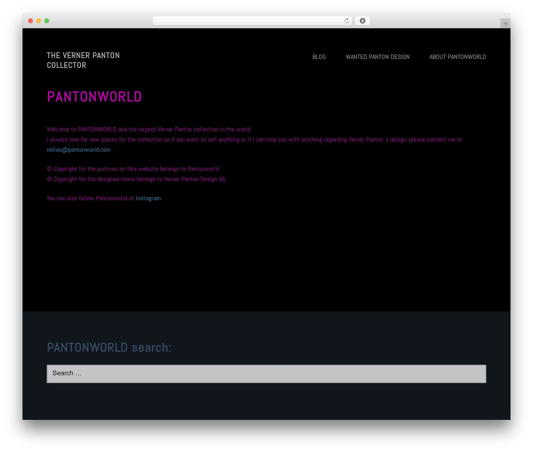Click 'I always look for new pieces' sentence
The width and height of the screenshot is (533, 452).
(255, 140)
